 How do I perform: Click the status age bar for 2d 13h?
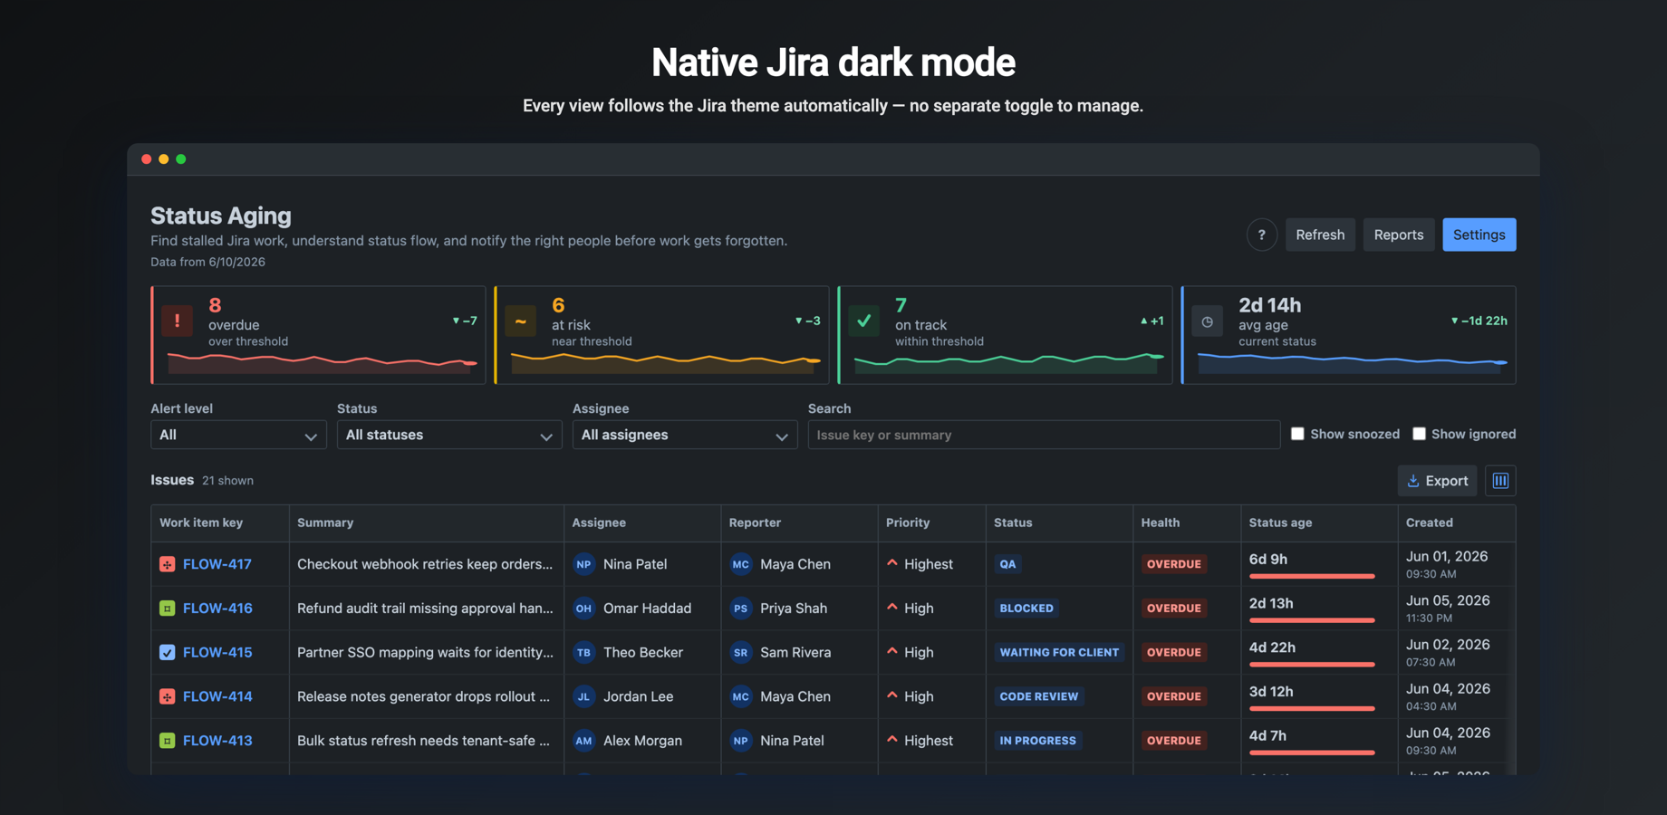pyautogui.click(x=1312, y=620)
